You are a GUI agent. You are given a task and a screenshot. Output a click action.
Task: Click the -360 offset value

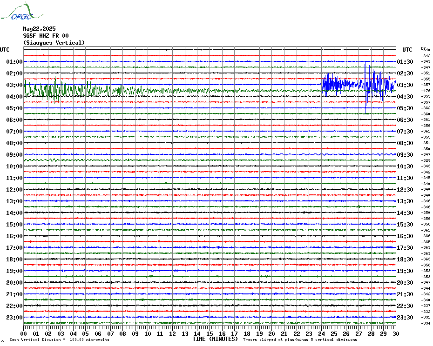pyautogui.click(x=426, y=114)
